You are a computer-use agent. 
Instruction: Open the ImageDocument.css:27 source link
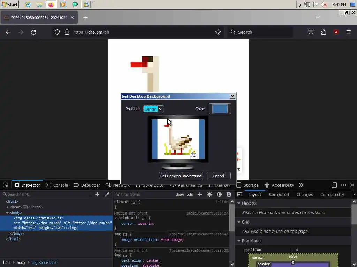pyautogui.click(x=207, y=213)
